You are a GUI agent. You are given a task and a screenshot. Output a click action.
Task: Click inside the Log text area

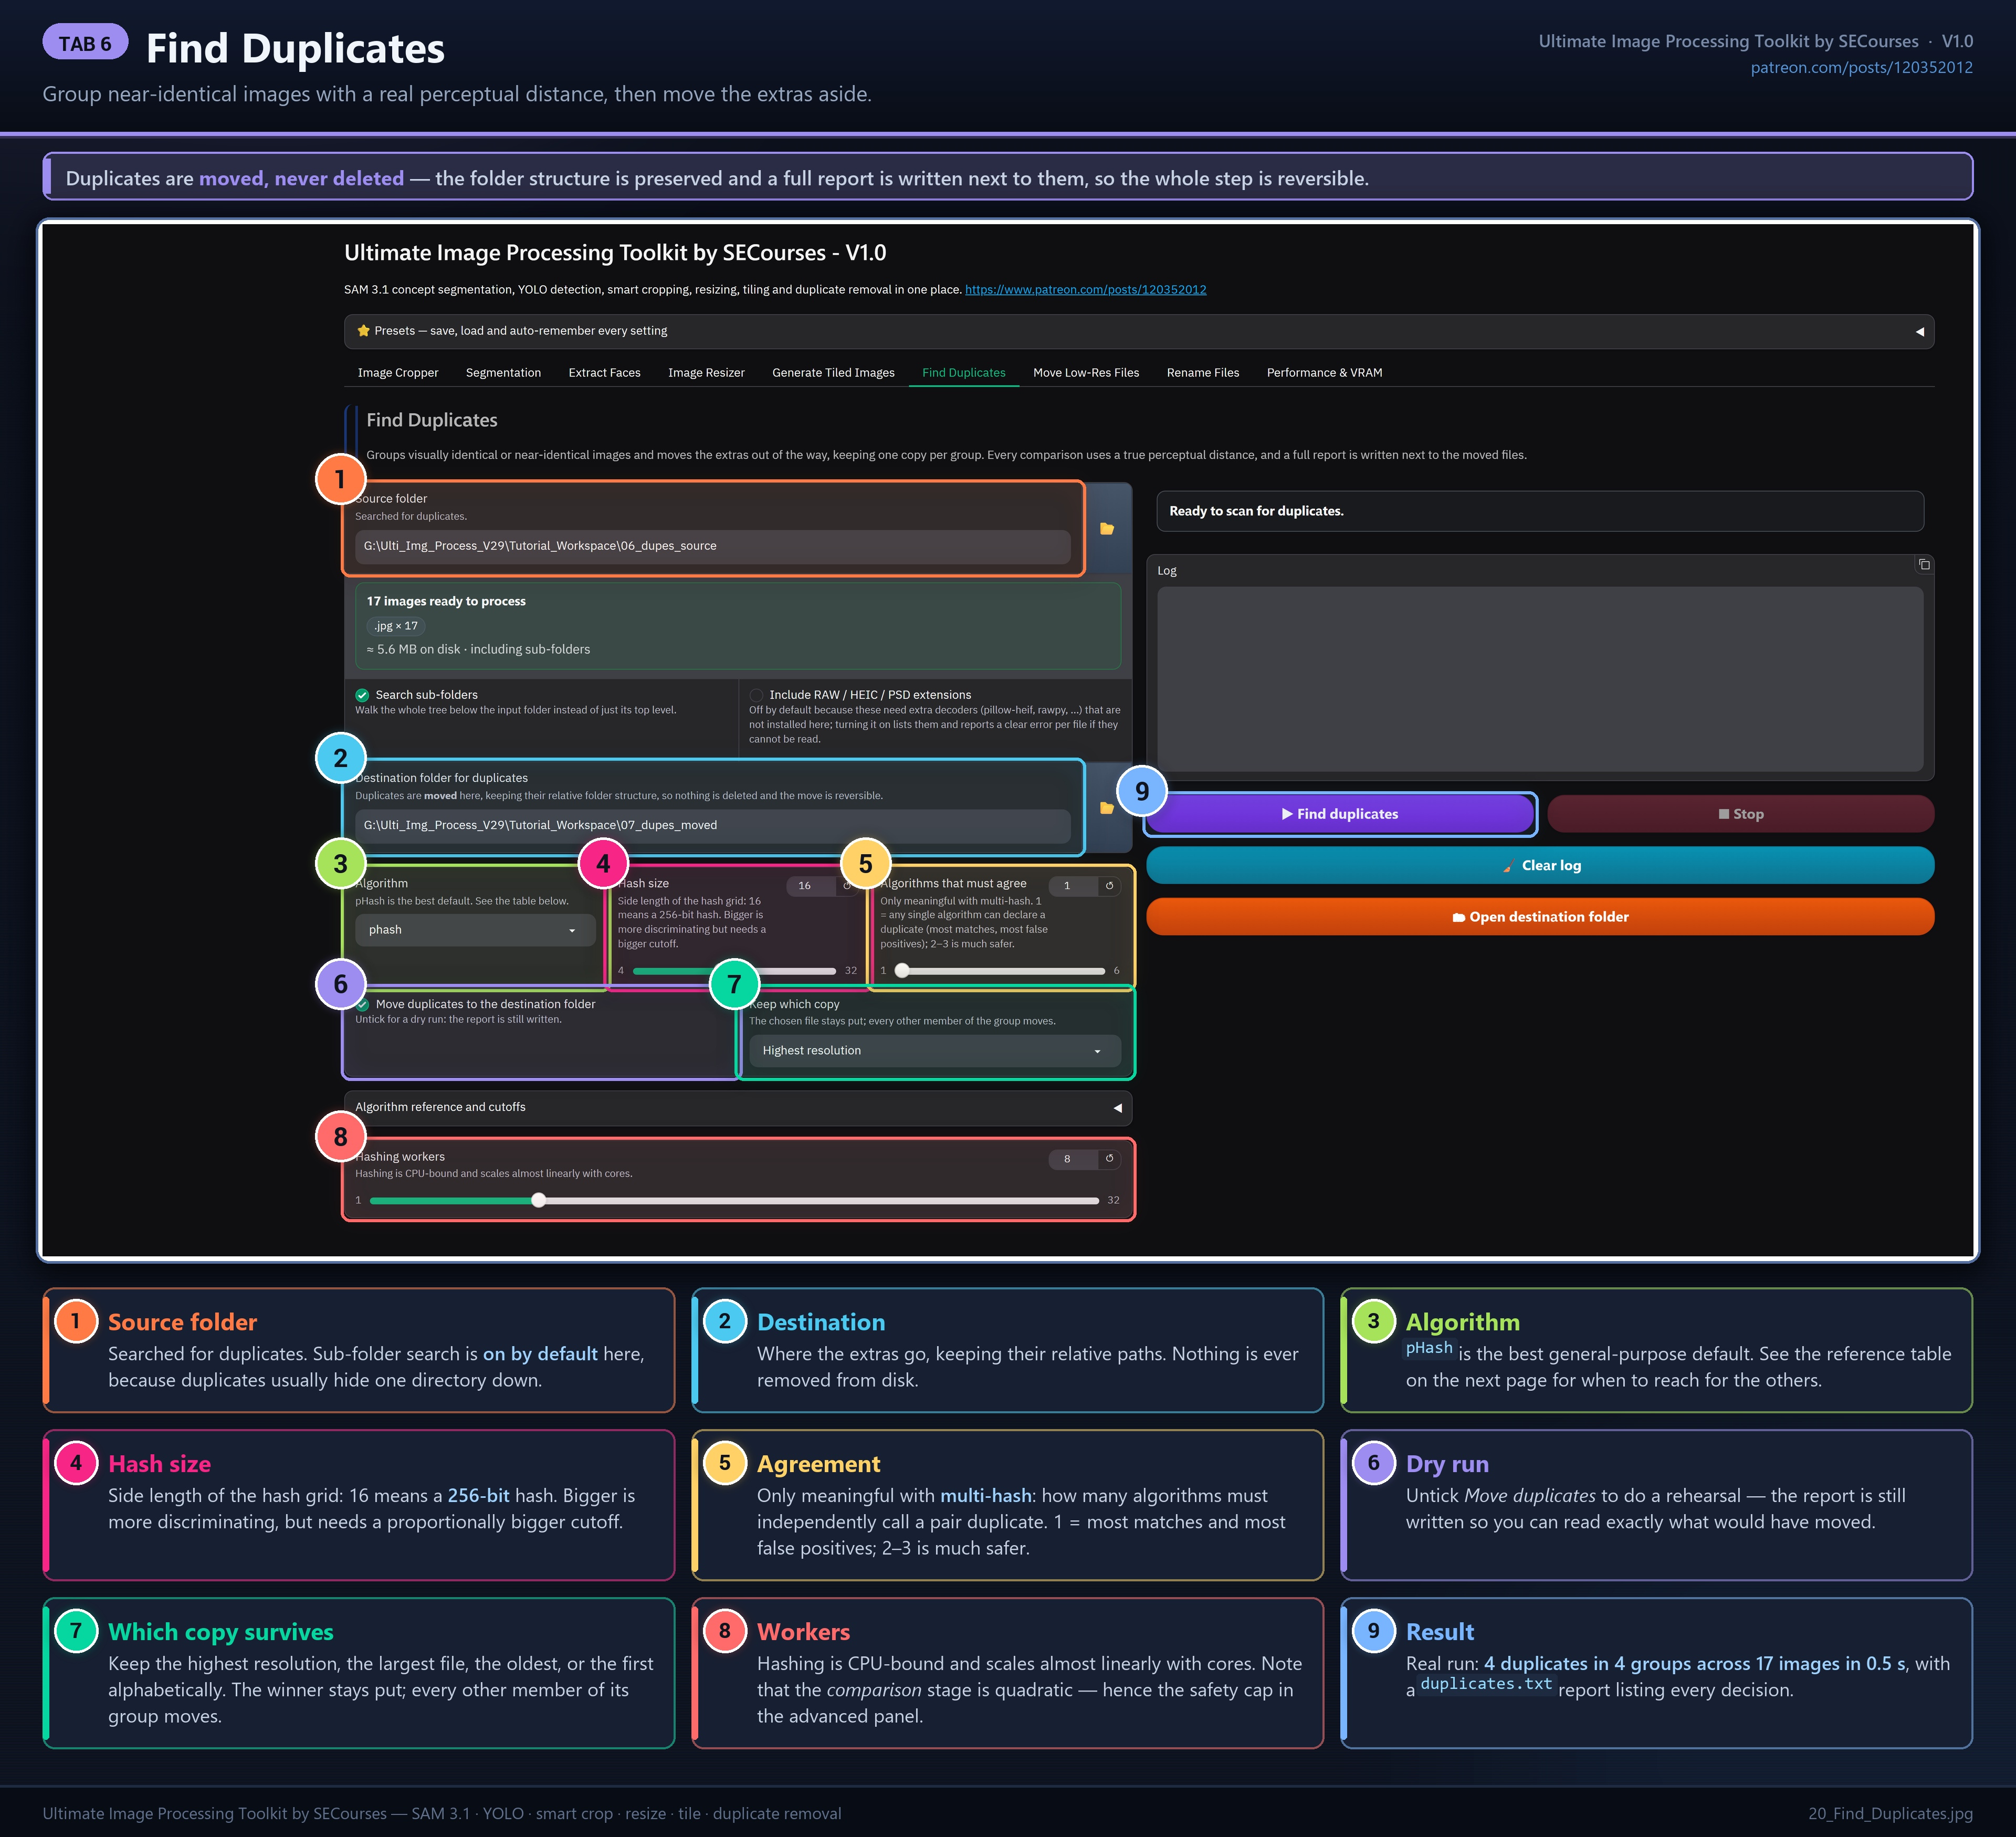coord(1540,679)
